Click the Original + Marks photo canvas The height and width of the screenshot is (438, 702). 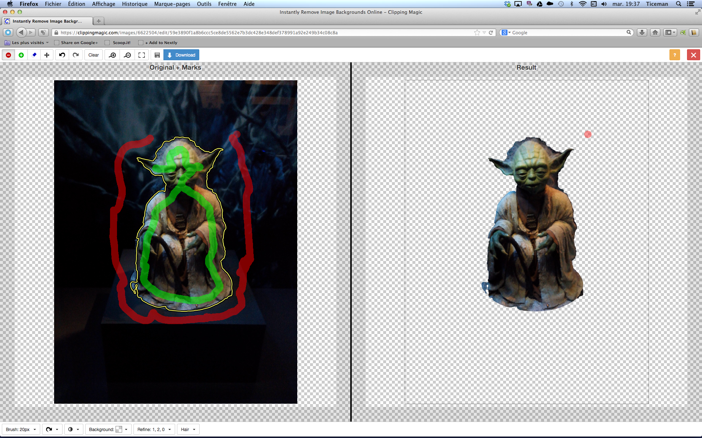click(x=175, y=242)
